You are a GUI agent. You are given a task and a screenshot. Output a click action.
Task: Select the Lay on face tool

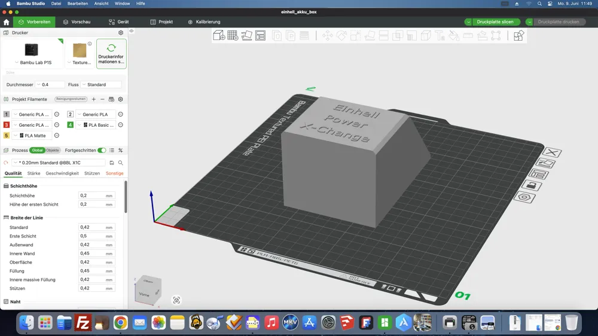pos(370,35)
